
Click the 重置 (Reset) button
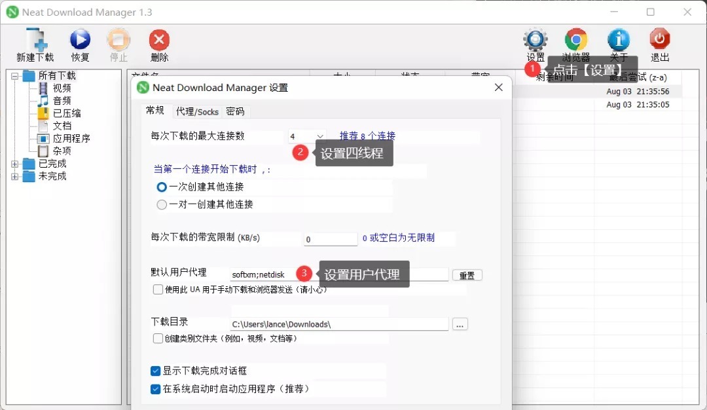(x=467, y=275)
